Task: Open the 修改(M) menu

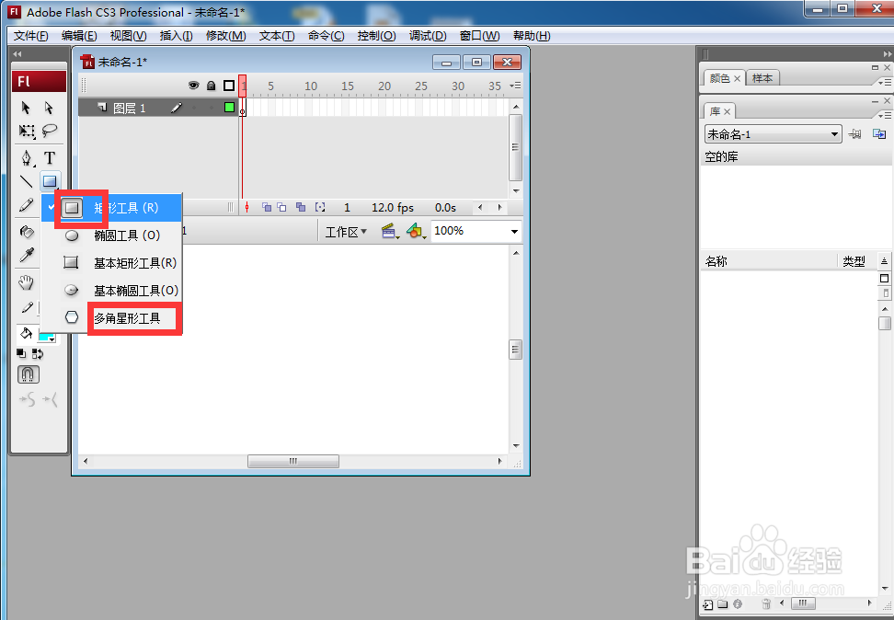Action: [x=225, y=35]
